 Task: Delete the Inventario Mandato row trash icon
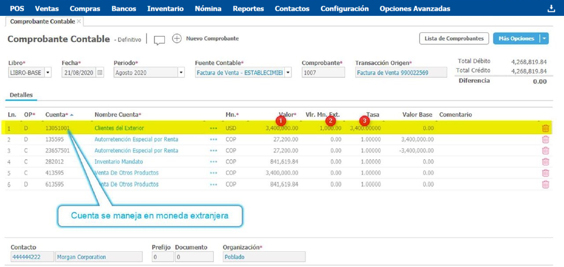pyautogui.click(x=546, y=162)
